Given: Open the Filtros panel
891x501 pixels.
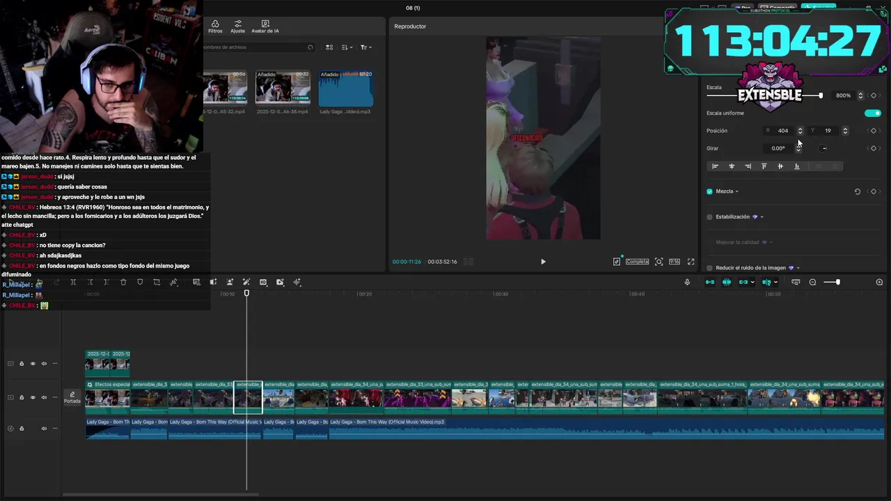Looking at the screenshot, I should point(215,26).
